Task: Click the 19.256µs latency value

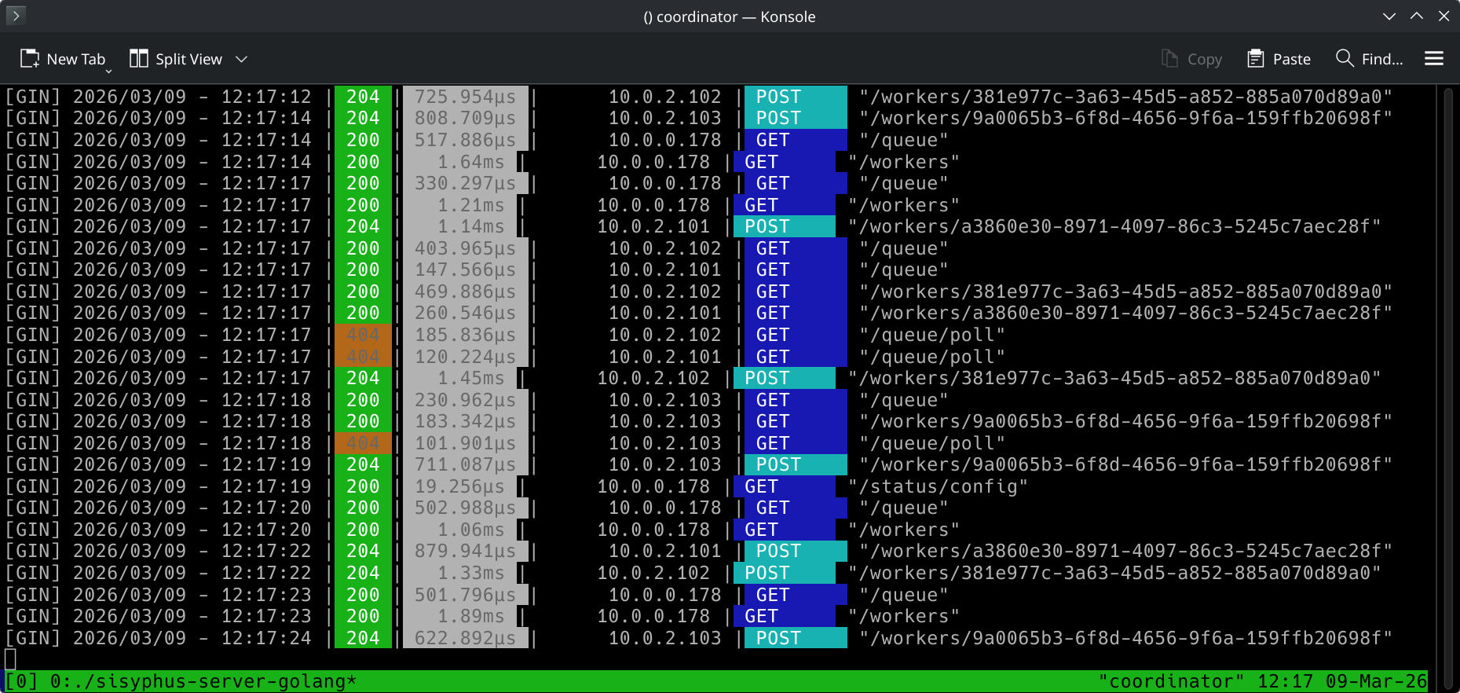Action: [x=459, y=486]
